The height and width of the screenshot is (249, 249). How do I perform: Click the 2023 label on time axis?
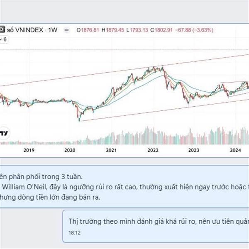195,151
